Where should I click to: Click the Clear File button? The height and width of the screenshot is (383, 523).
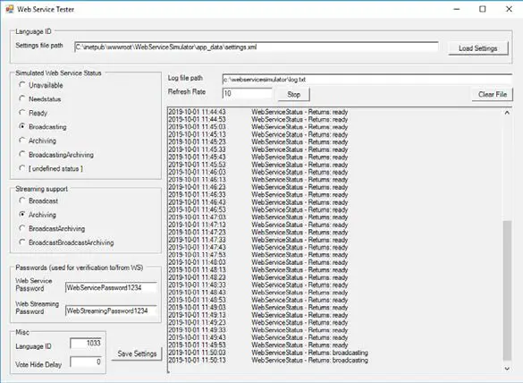click(493, 94)
